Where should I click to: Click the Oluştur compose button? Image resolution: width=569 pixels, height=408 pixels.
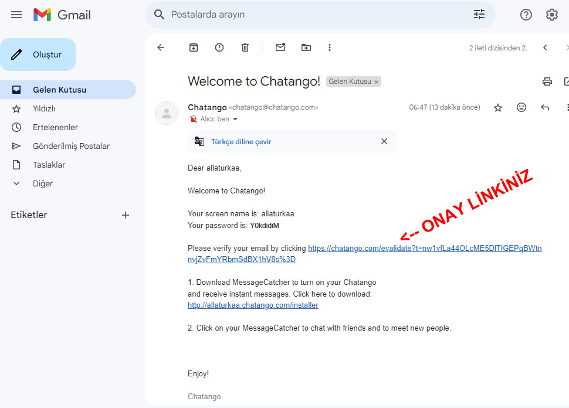pyautogui.click(x=38, y=55)
